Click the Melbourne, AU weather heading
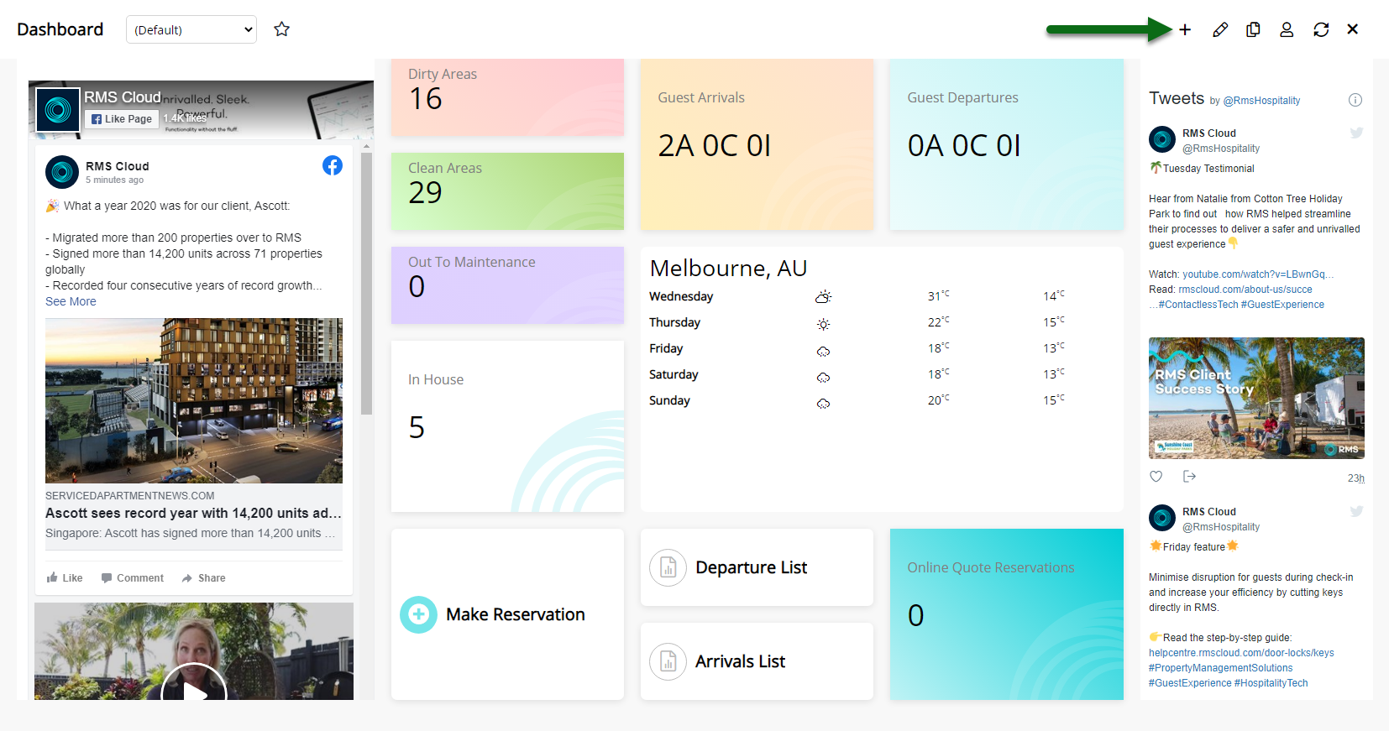 tap(728, 268)
